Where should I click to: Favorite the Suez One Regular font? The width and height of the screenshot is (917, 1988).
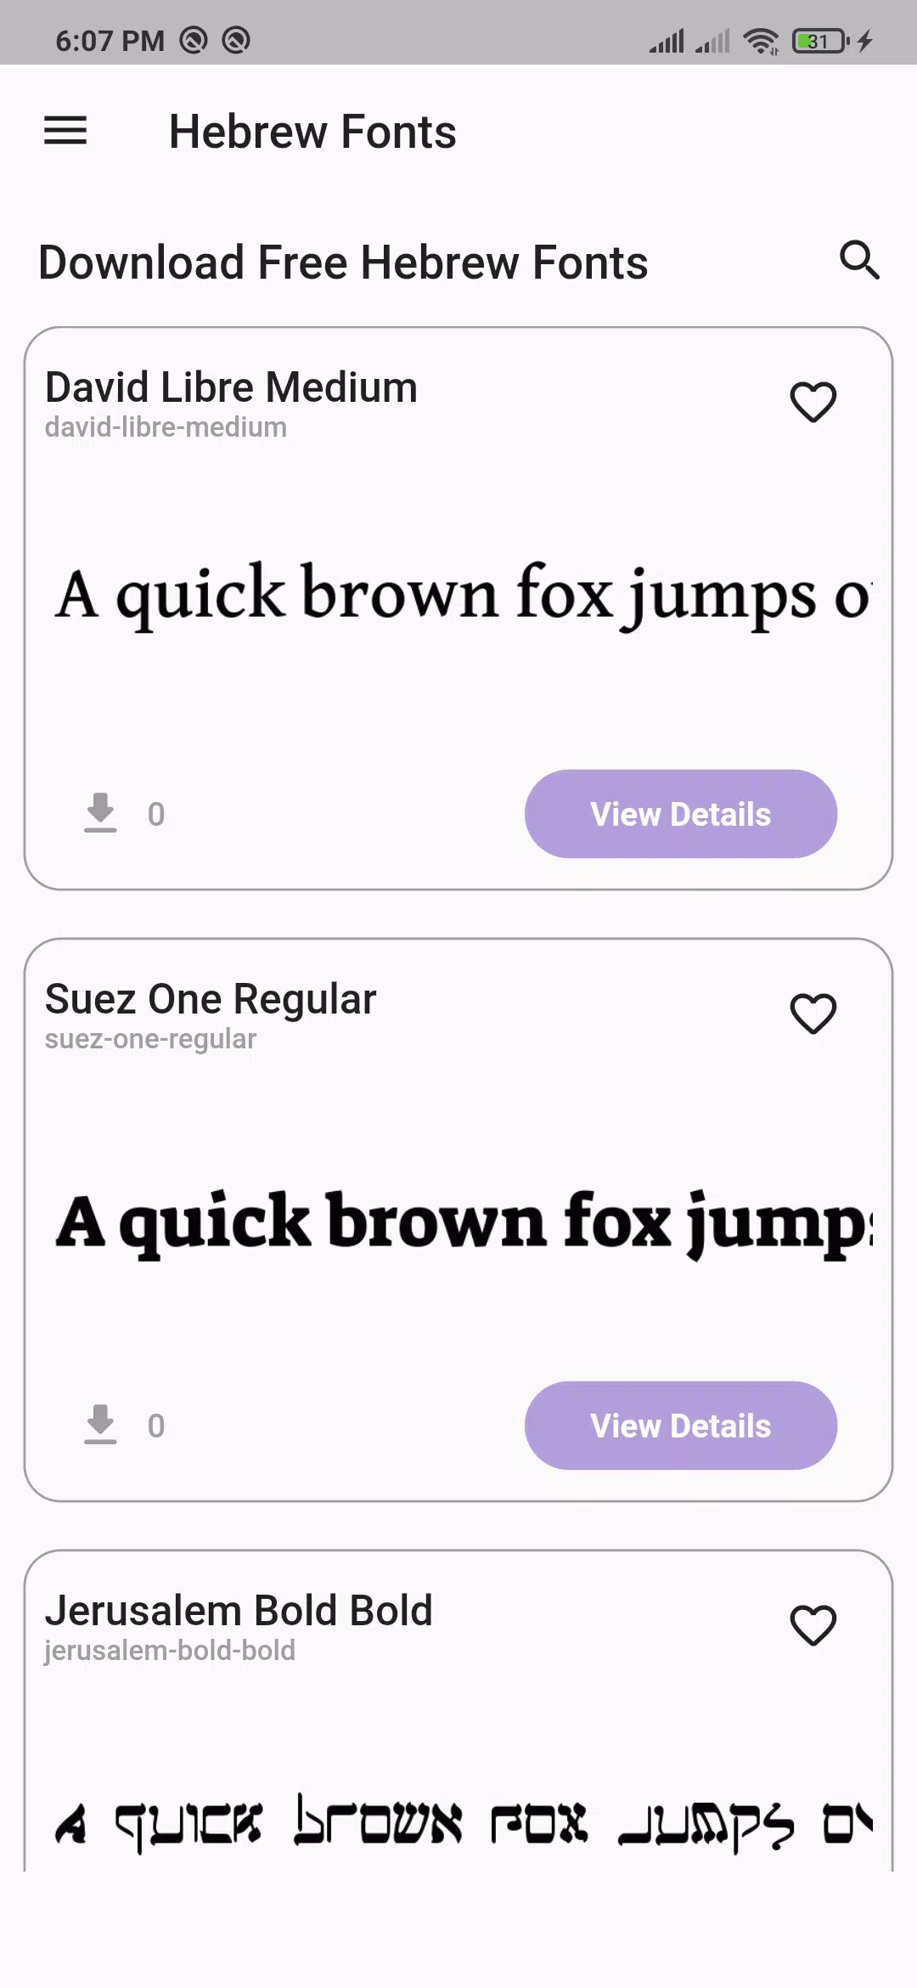pyautogui.click(x=813, y=1014)
